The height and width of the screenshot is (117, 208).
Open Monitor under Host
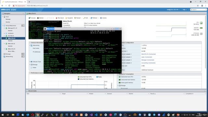coord(8,22)
